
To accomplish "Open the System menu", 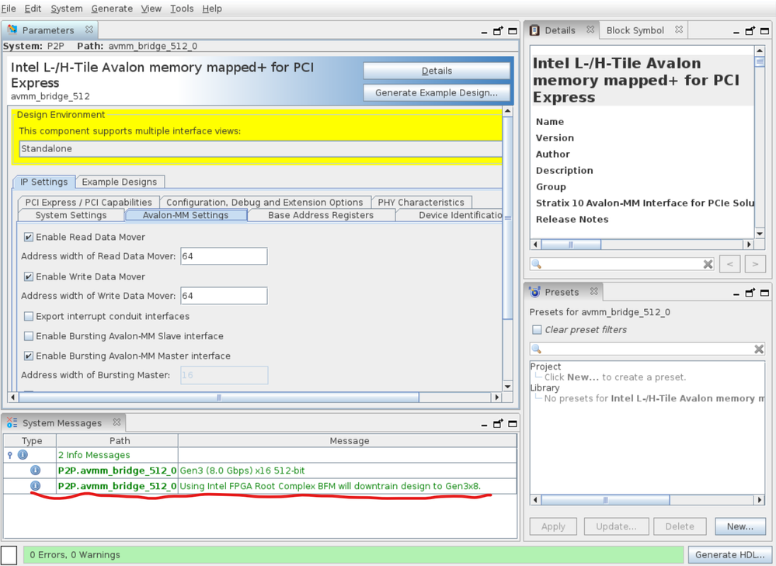I will 66,9.
